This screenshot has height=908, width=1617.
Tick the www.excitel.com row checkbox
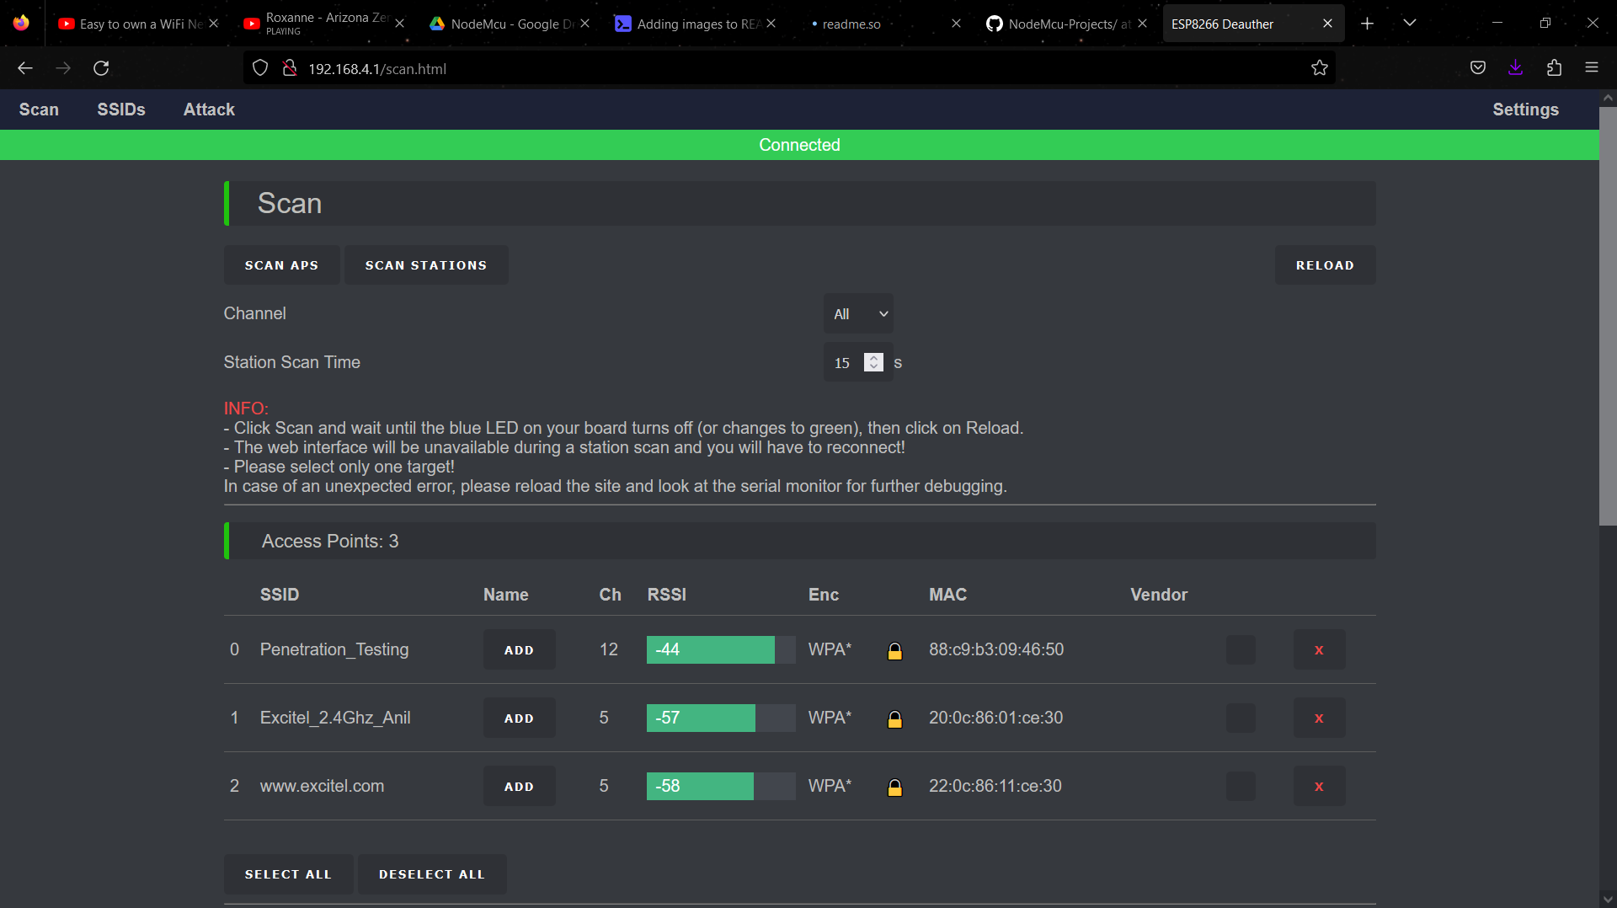click(1240, 786)
